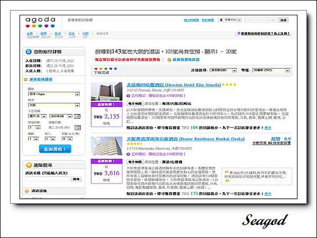The image size is (317, 238).
Task: Click search button beside hotel name field
Action: tap(76, 179)
